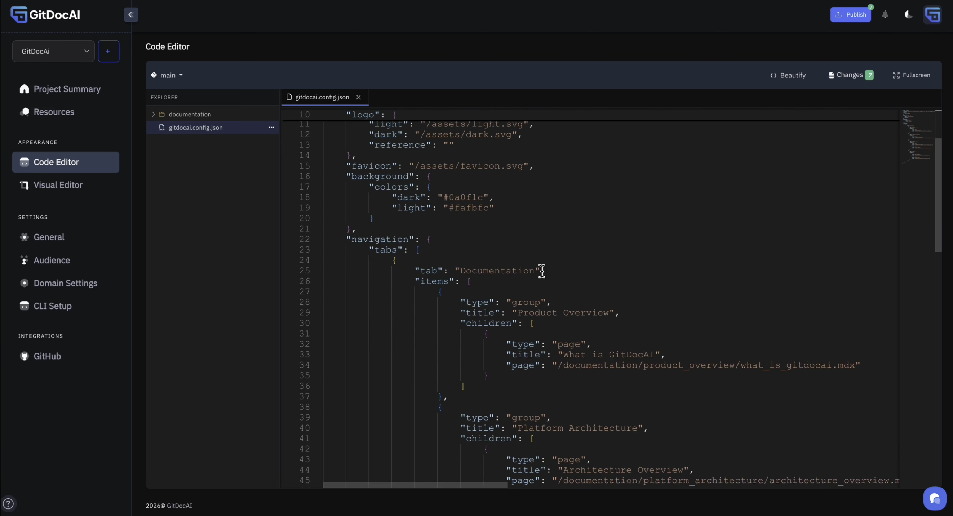Close the gitdocai.config.json tab

[x=359, y=97]
